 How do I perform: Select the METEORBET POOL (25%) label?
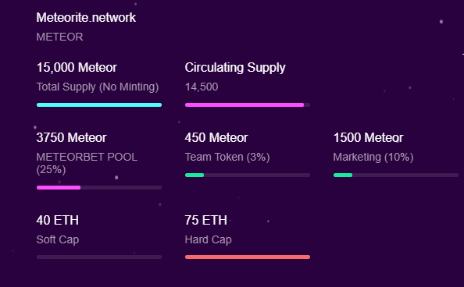[87, 163]
